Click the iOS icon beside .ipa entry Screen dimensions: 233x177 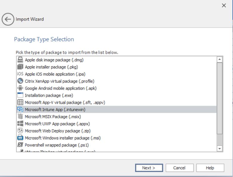click(20, 74)
